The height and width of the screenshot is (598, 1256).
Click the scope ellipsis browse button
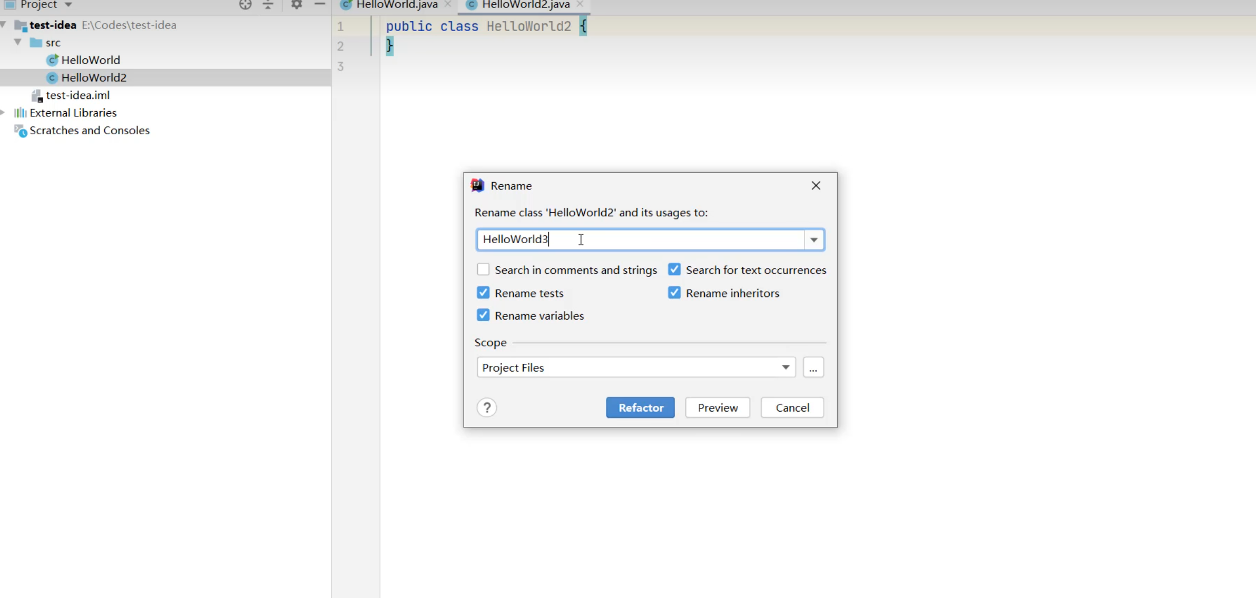coord(813,367)
